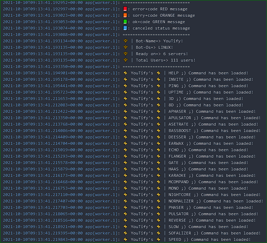The height and width of the screenshot is (243, 267).
Task: Click the SOFALIZER command name
Action: (180, 233)
